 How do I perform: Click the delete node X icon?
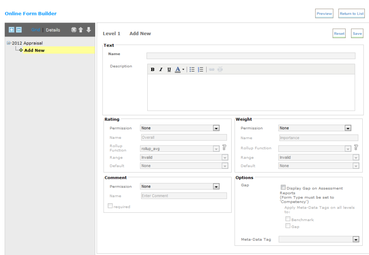pyautogui.click(x=73, y=30)
